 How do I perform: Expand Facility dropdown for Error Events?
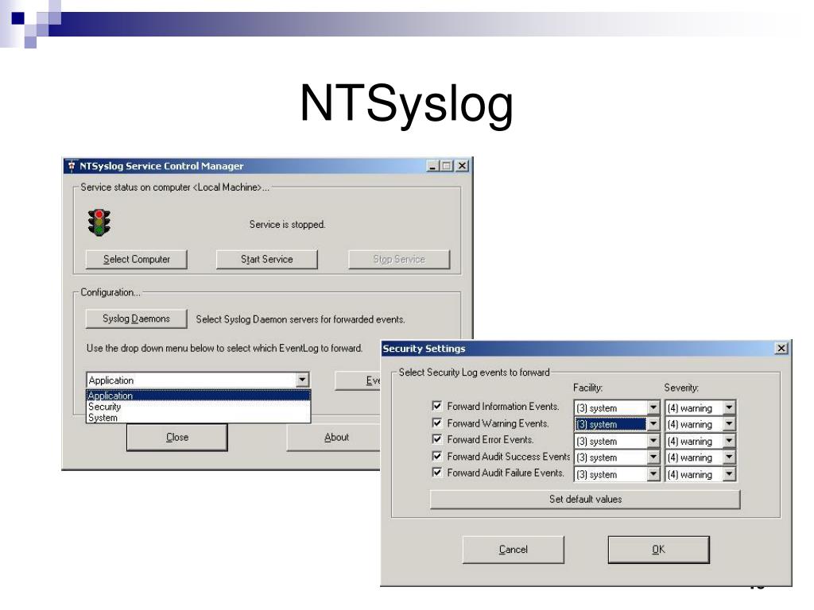point(653,441)
